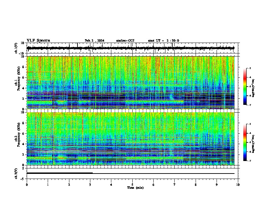This screenshot has height=207, width=268.
Task: Click the "VLF Spectra" plot title
Action: click(x=38, y=41)
